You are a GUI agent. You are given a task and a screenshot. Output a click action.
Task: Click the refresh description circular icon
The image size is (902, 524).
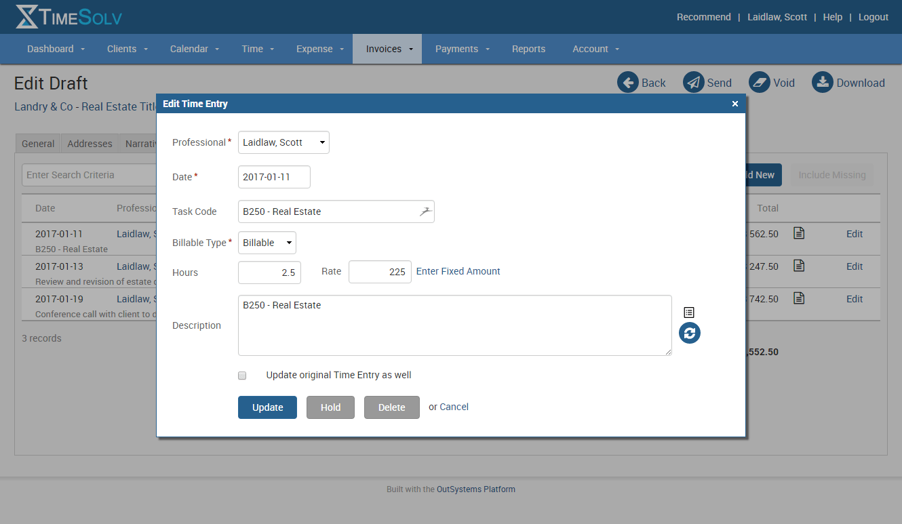pos(690,333)
